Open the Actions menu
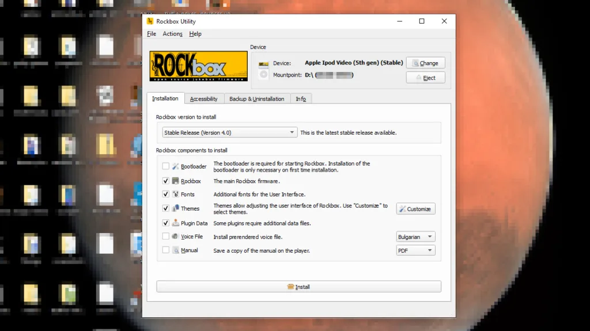This screenshot has height=331, width=590. [172, 34]
